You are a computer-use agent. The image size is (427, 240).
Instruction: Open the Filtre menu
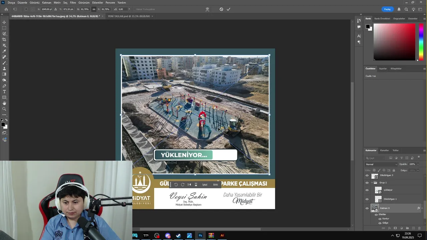[73, 3]
